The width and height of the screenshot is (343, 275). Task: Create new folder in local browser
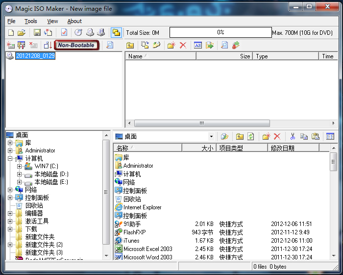coord(266,136)
